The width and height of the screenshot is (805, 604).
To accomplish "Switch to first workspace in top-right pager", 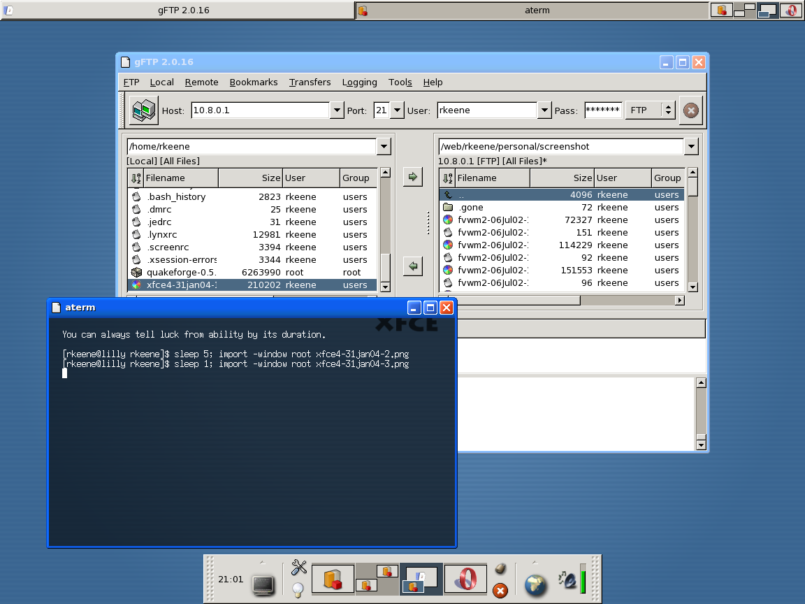I will click(722, 10).
